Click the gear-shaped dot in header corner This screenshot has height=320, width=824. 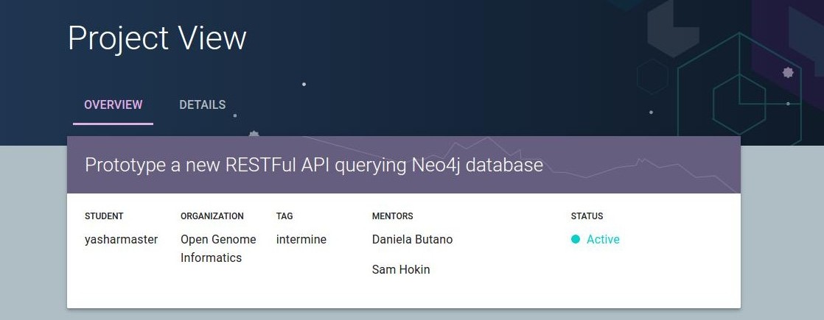pyautogui.click(x=788, y=72)
